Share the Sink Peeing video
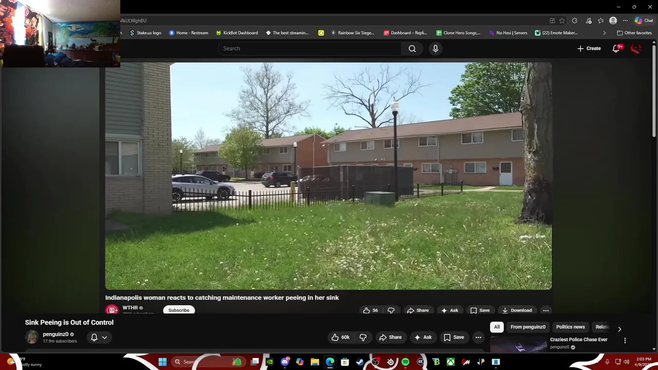658x370 pixels. click(x=390, y=337)
